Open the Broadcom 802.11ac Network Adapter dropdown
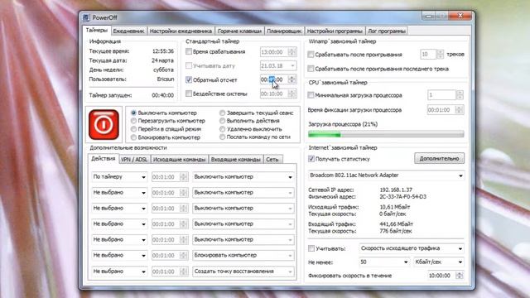The height and width of the screenshot is (298, 530). click(x=386, y=175)
